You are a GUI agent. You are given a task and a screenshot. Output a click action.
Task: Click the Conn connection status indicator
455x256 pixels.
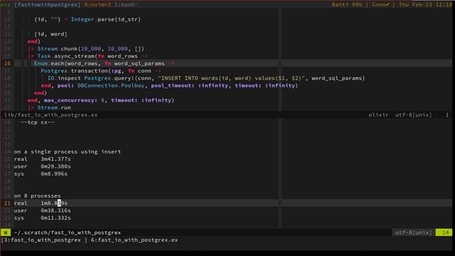(380, 5)
